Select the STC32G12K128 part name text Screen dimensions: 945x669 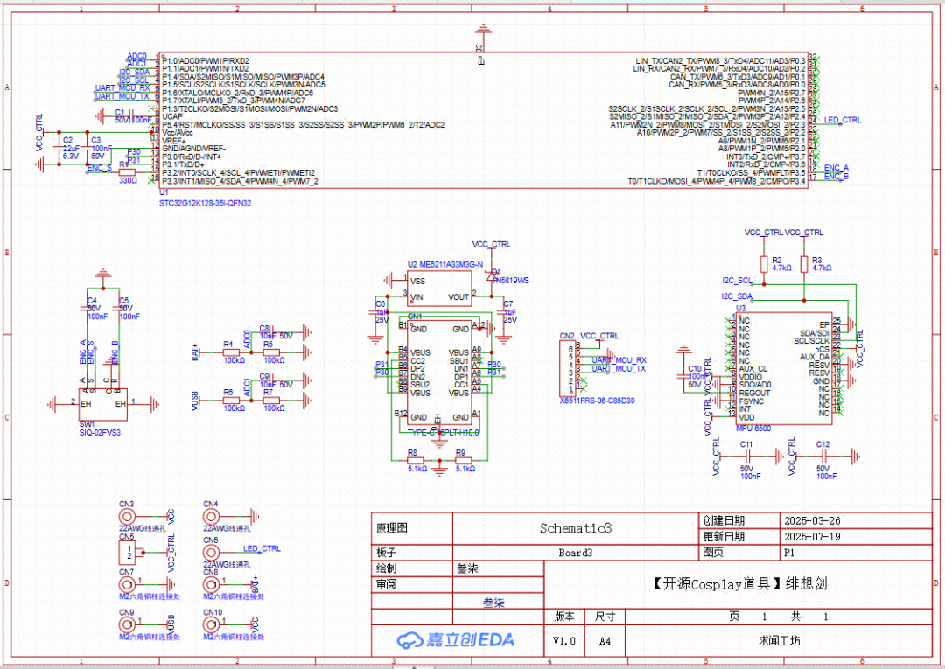click(x=205, y=203)
